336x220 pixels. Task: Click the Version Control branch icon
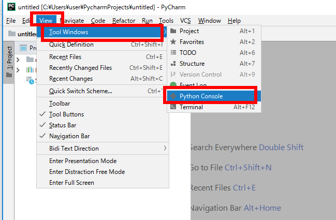(173, 75)
